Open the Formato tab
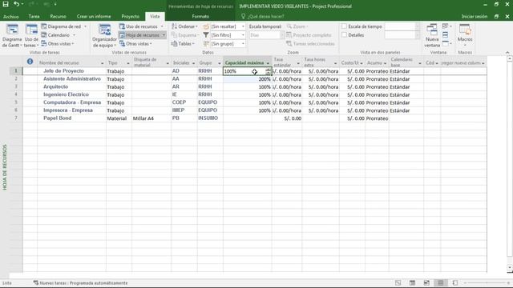Viewport: 513px width, 288px height. pyautogui.click(x=200, y=16)
